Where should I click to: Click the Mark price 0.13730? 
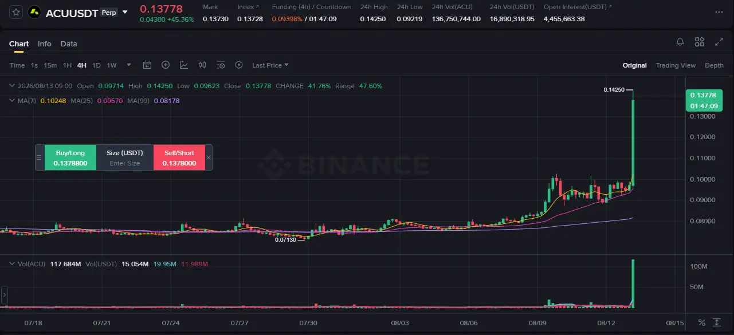[215, 19]
